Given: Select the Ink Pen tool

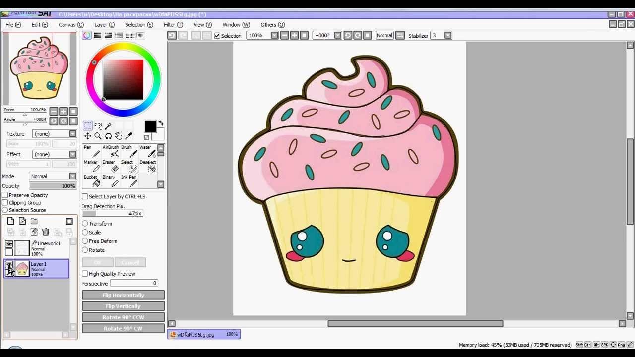Looking at the screenshot, I should click(129, 181).
